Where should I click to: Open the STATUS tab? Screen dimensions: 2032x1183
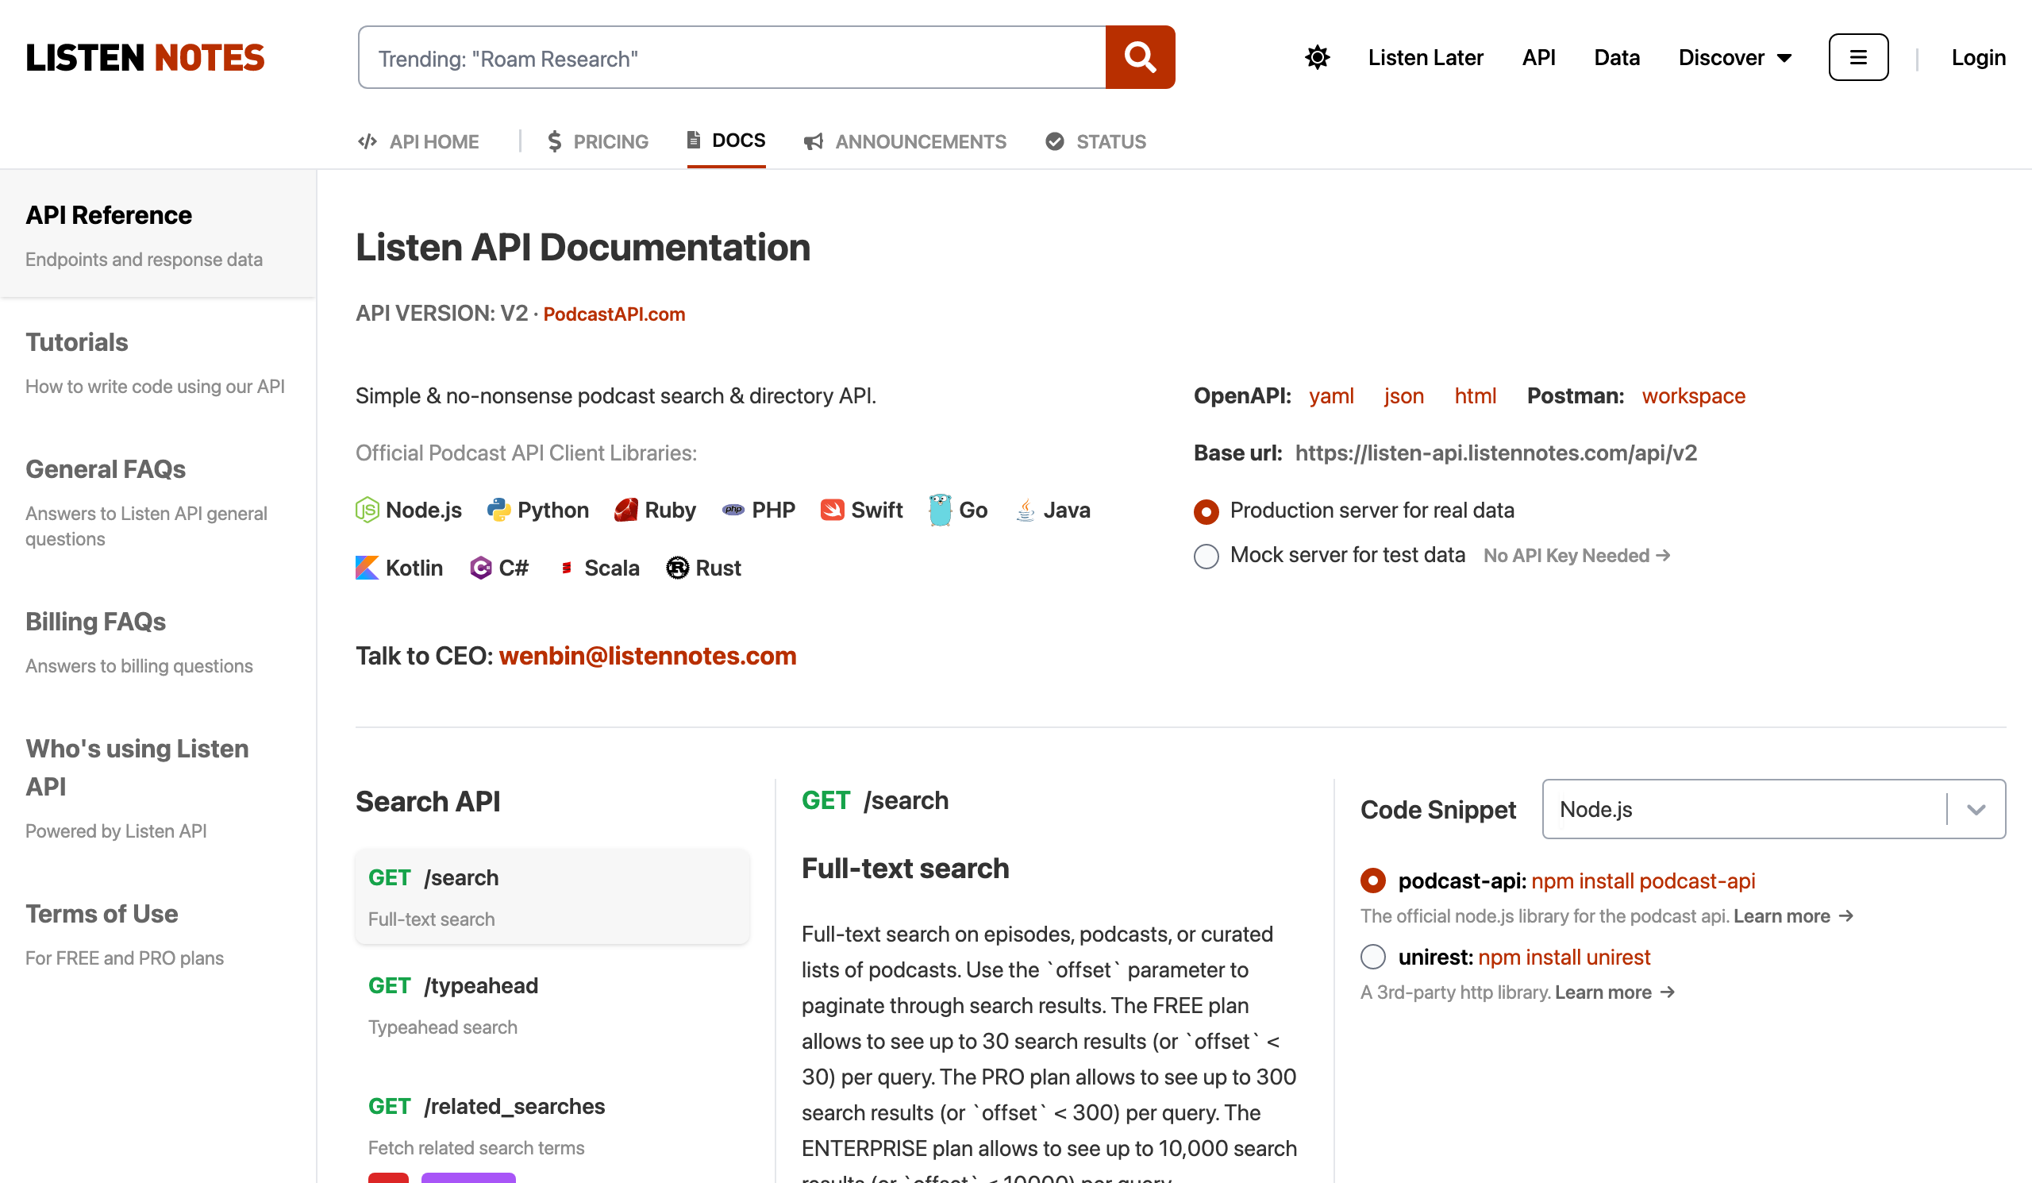pyautogui.click(x=1095, y=141)
